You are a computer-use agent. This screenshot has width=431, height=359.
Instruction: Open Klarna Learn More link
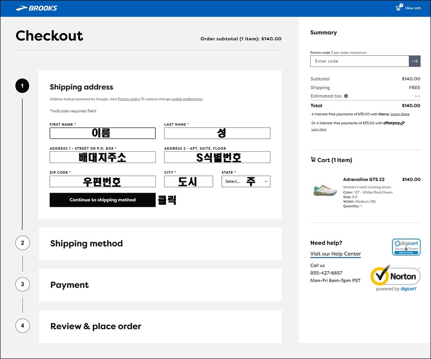coord(400,114)
